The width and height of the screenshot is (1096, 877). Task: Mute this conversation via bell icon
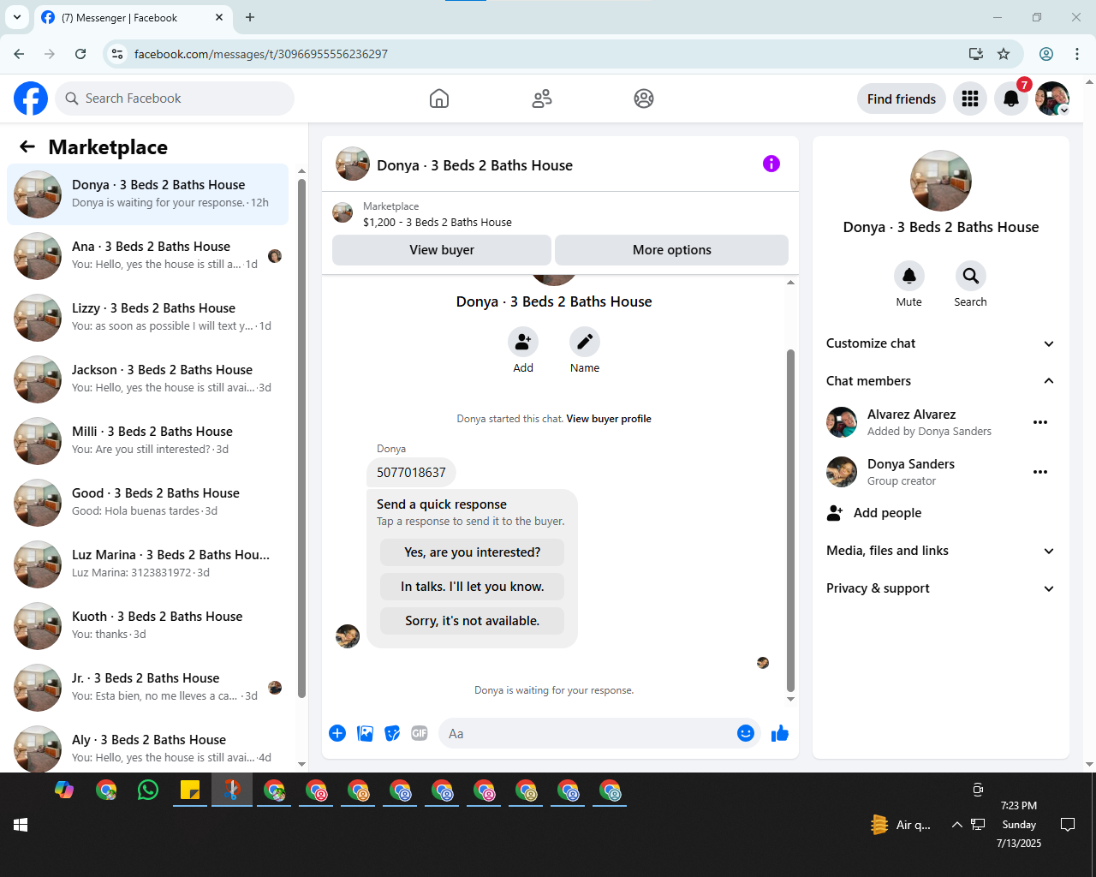point(909,276)
